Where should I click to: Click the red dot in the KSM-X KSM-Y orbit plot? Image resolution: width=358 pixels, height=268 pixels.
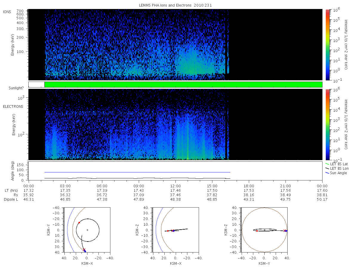[x=79, y=222]
